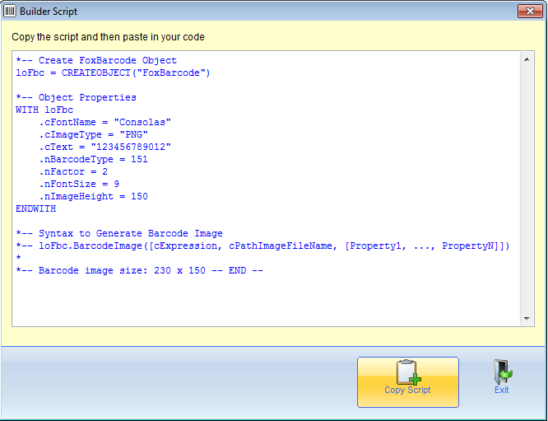Screen dimensions: 548x421
Task: Click the Copy Script button
Action: click(408, 382)
